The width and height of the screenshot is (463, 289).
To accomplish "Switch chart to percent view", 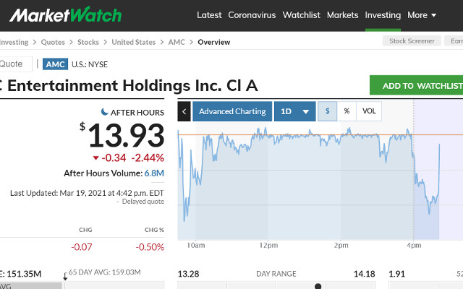I will [347, 111].
